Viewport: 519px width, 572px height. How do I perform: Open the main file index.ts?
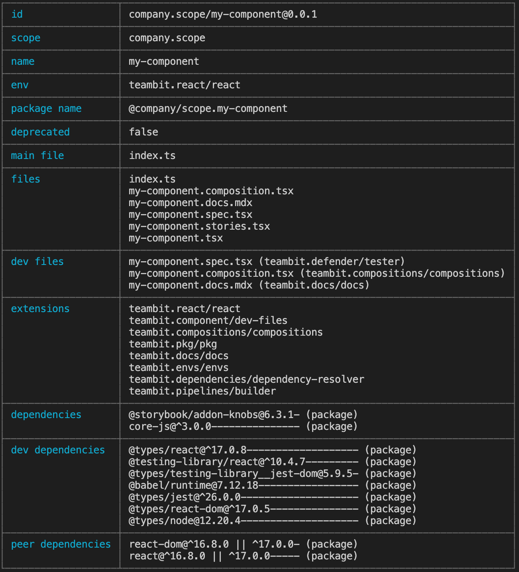pyautogui.click(x=152, y=156)
